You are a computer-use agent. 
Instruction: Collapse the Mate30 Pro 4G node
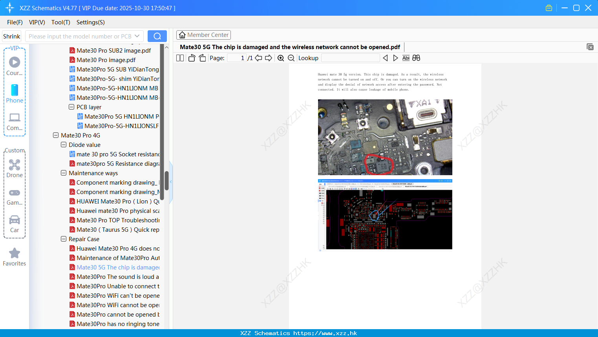click(x=56, y=135)
